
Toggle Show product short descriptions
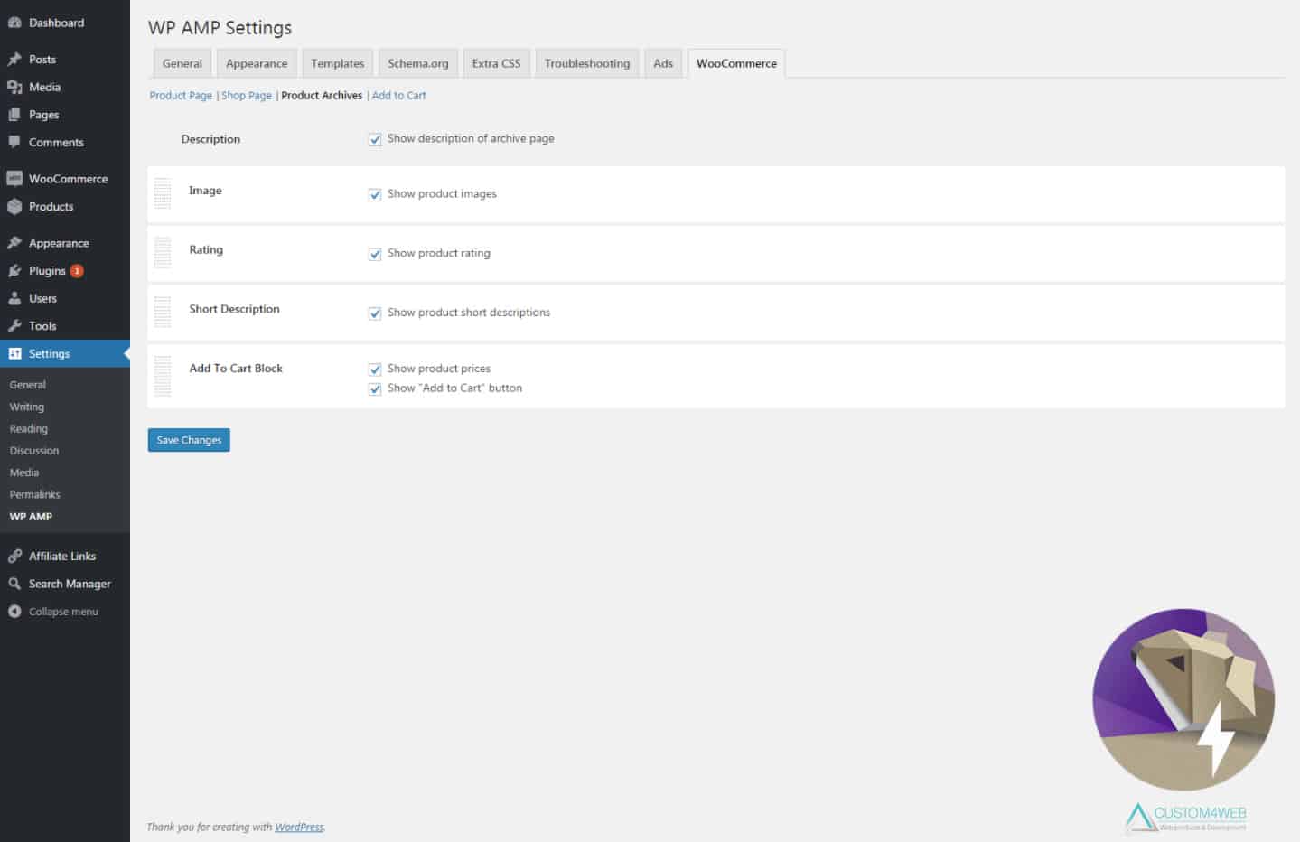click(375, 313)
